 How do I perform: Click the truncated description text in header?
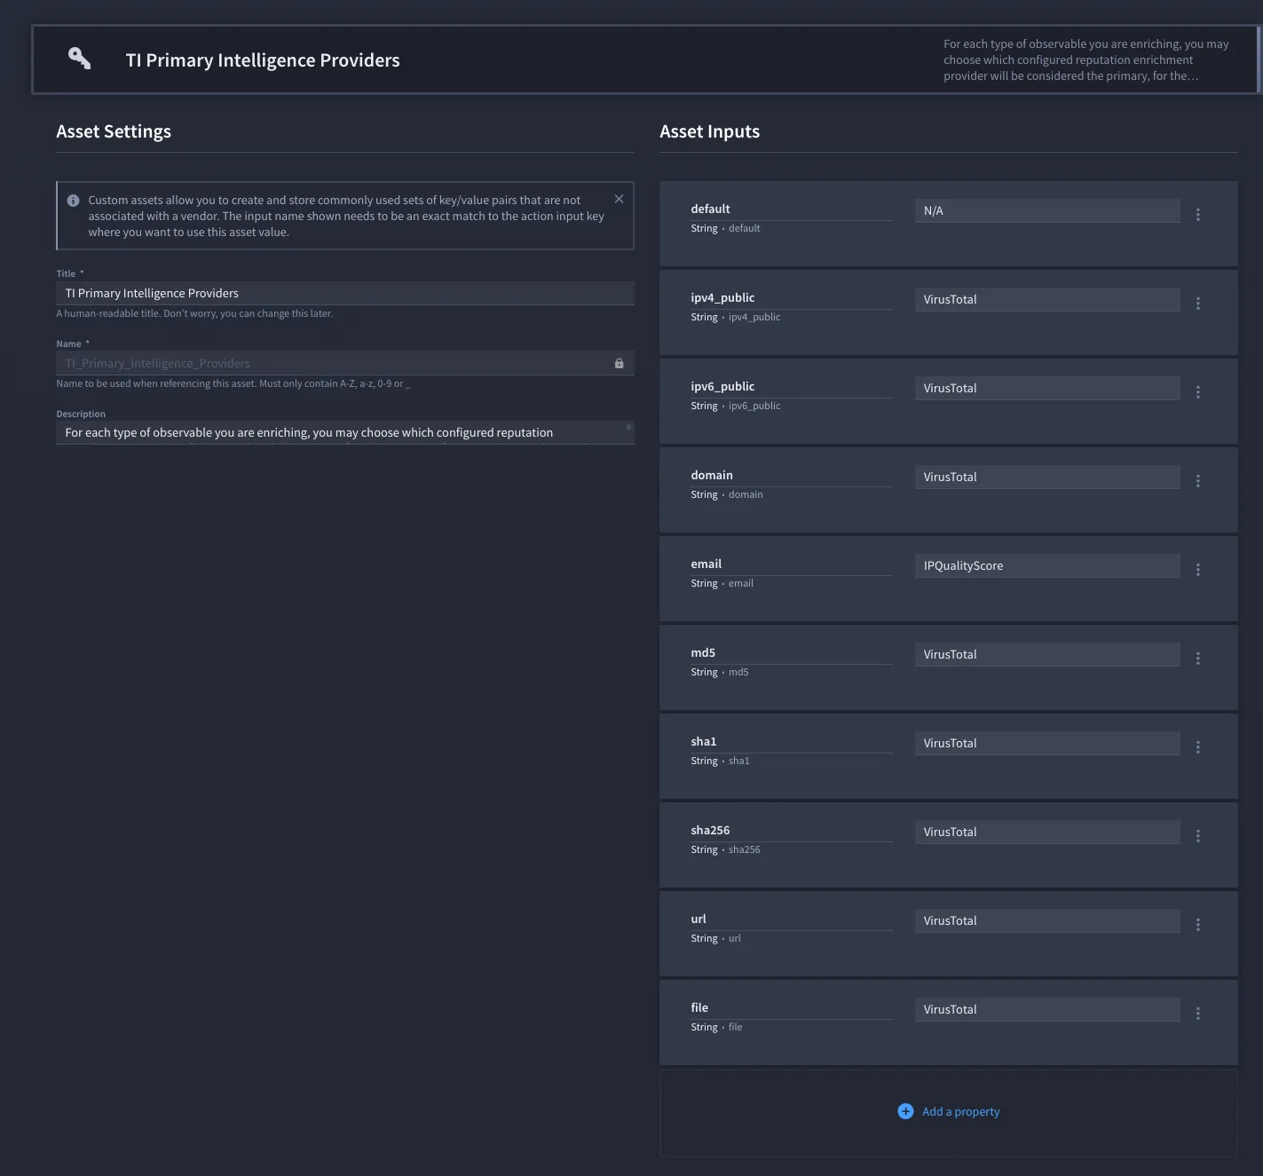[x=1086, y=59]
